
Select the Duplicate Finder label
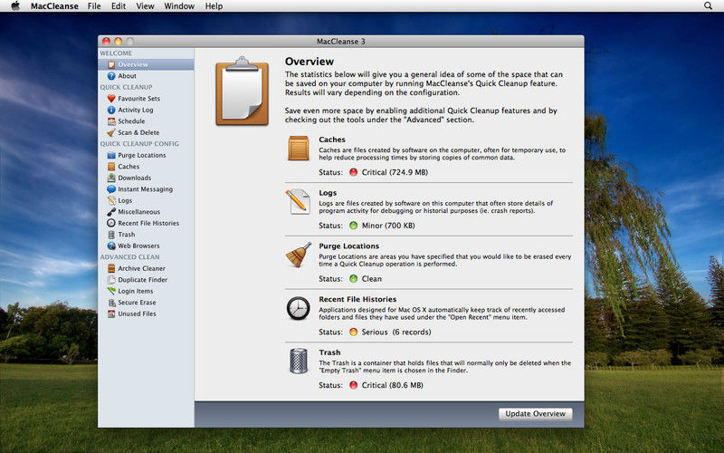[x=143, y=280]
